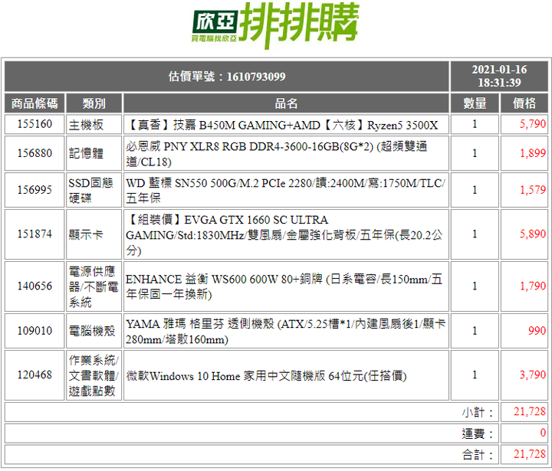
Task: Click the YAMA 雅瑪 格里芬 case item
Action: click(x=286, y=331)
